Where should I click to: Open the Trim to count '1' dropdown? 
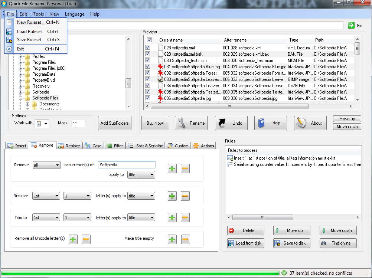coord(77,218)
